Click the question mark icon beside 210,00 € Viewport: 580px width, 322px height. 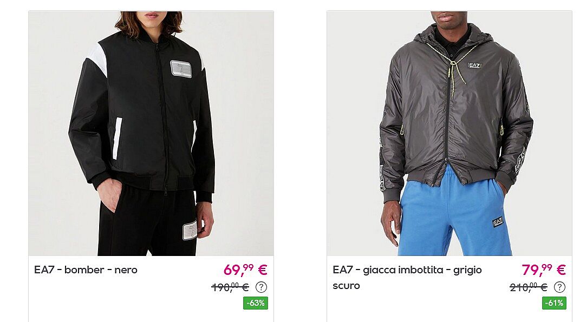559,287
